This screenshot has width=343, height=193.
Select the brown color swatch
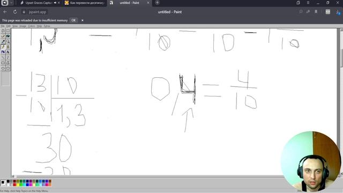coord(50,181)
